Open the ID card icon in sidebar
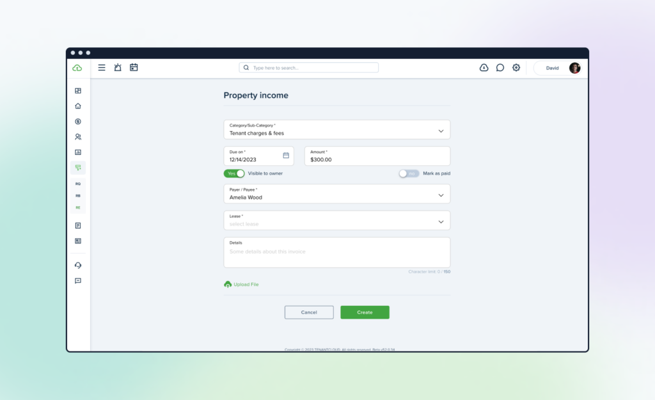This screenshot has height=400, width=655. pos(78,241)
